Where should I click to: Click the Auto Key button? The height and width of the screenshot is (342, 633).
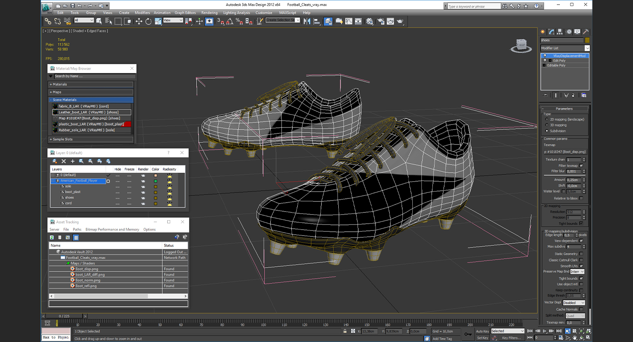tap(482, 331)
